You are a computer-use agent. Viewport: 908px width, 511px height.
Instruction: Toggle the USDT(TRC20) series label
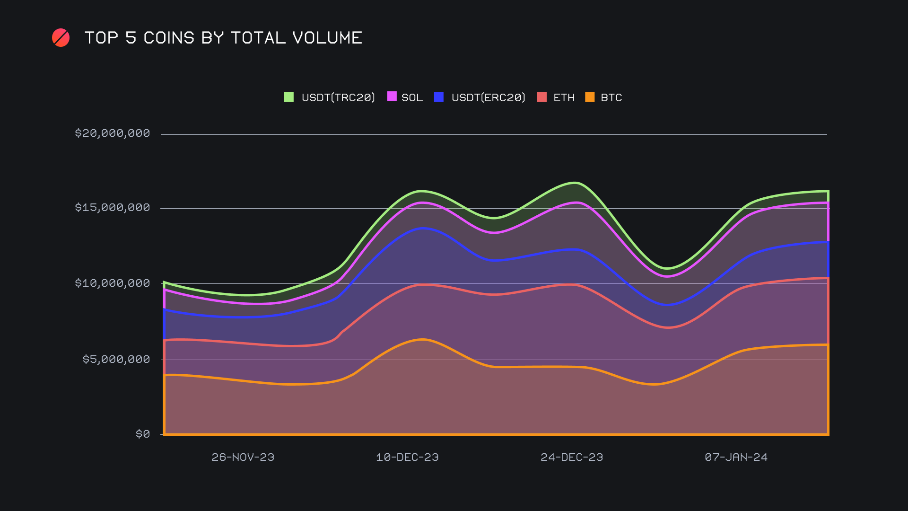(338, 97)
